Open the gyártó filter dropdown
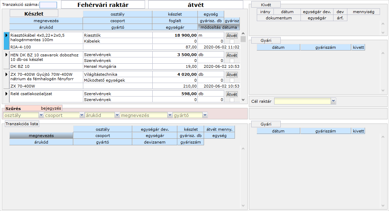 [x=205, y=115]
